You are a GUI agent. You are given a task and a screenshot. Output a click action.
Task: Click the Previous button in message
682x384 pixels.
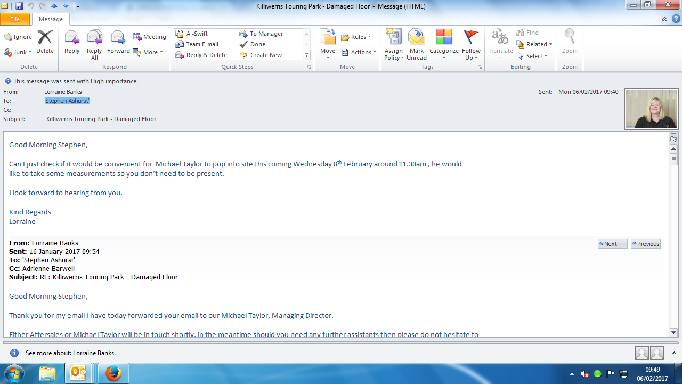coord(645,244)
